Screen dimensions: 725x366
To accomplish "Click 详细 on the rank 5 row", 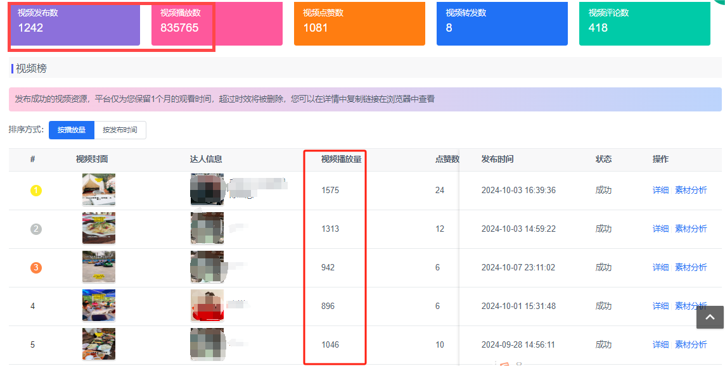I will [x=660, y=344].
